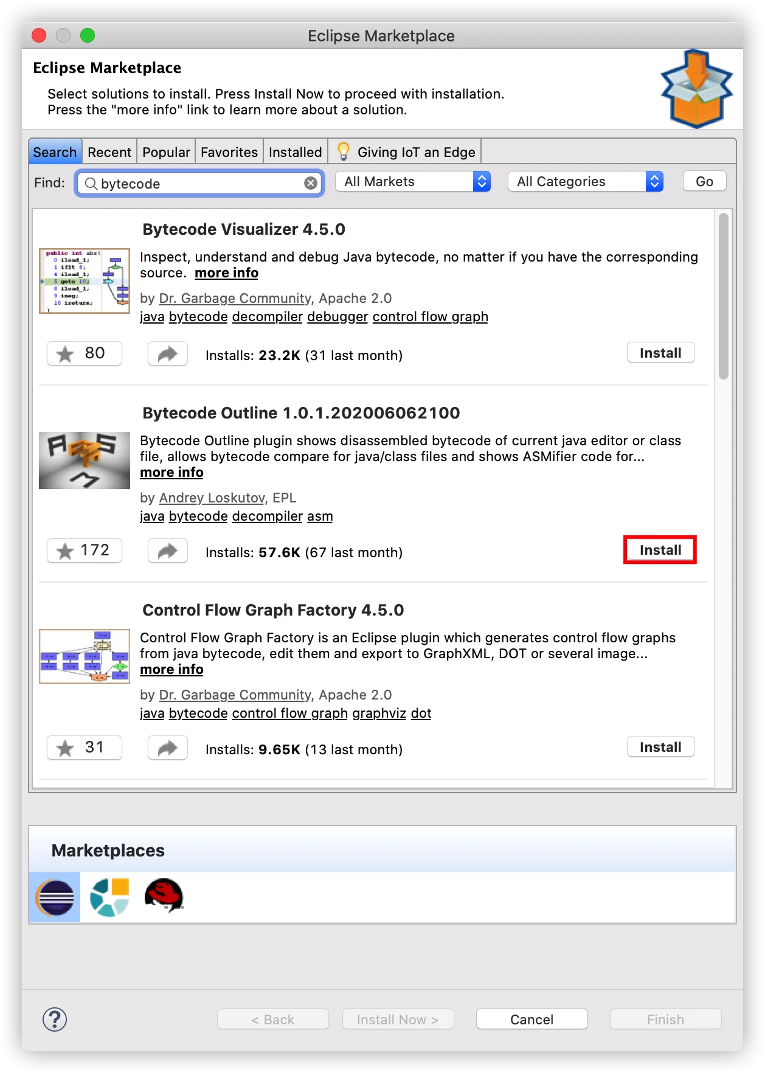Open more info link for Bytecode Visualizer
Screen dimensions: 765x1073
(226, 273)
